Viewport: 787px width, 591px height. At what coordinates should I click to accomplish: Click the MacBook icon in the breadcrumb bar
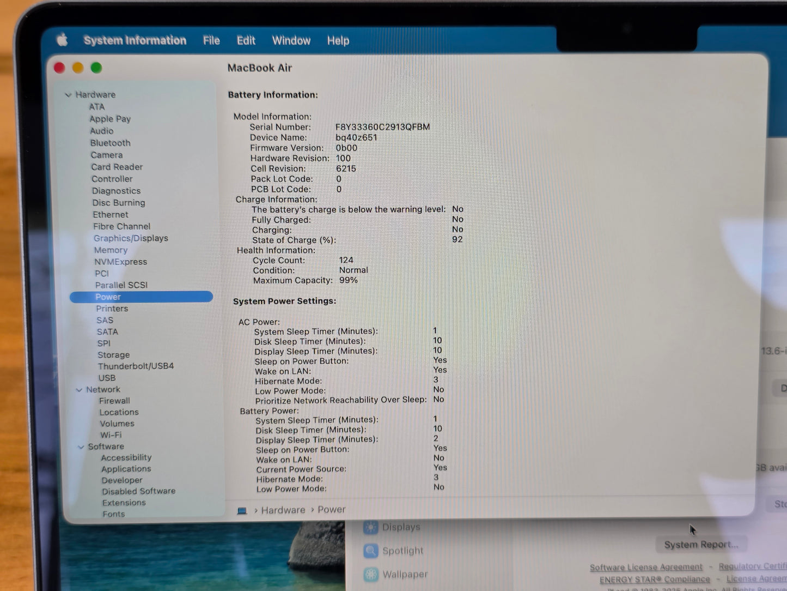point(242,510)
